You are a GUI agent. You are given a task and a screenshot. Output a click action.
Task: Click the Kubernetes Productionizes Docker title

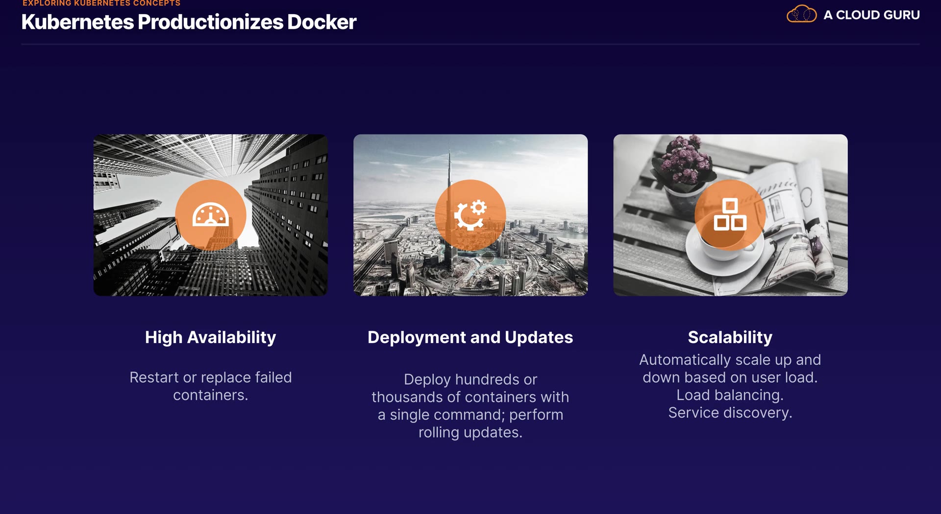tap(189, 22)
